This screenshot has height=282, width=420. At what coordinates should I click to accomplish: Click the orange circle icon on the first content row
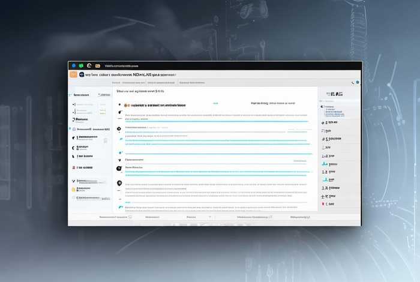[x=126, y=104]
